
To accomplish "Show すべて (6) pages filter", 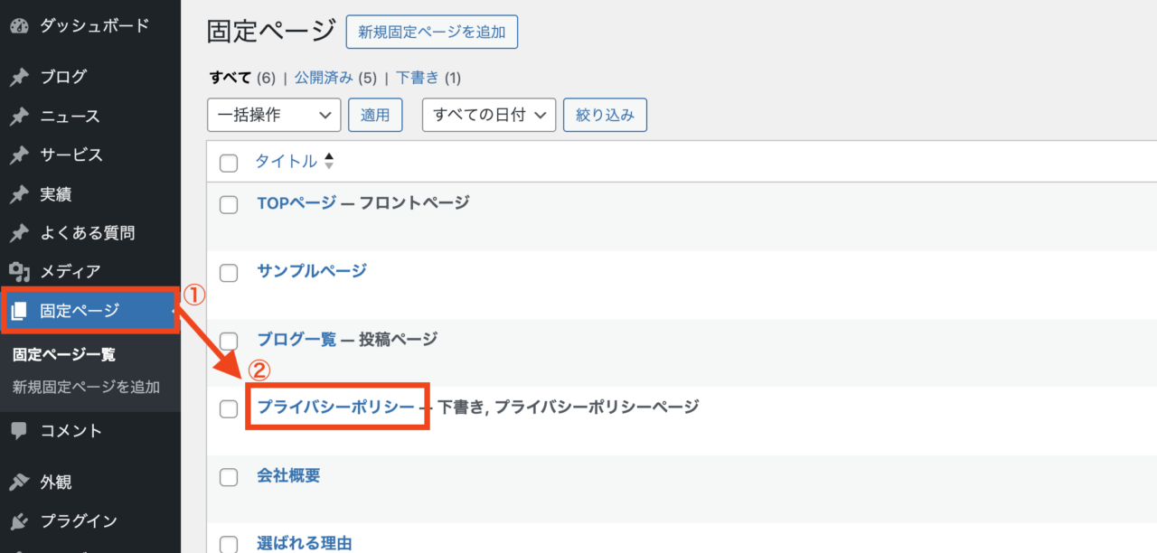I will click(x=242, y=78).
